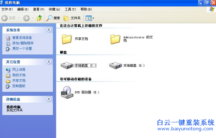The width and height of the screenshot is (216, 138).
Task: Open the 收藏(A) menu
Action: 54,9
